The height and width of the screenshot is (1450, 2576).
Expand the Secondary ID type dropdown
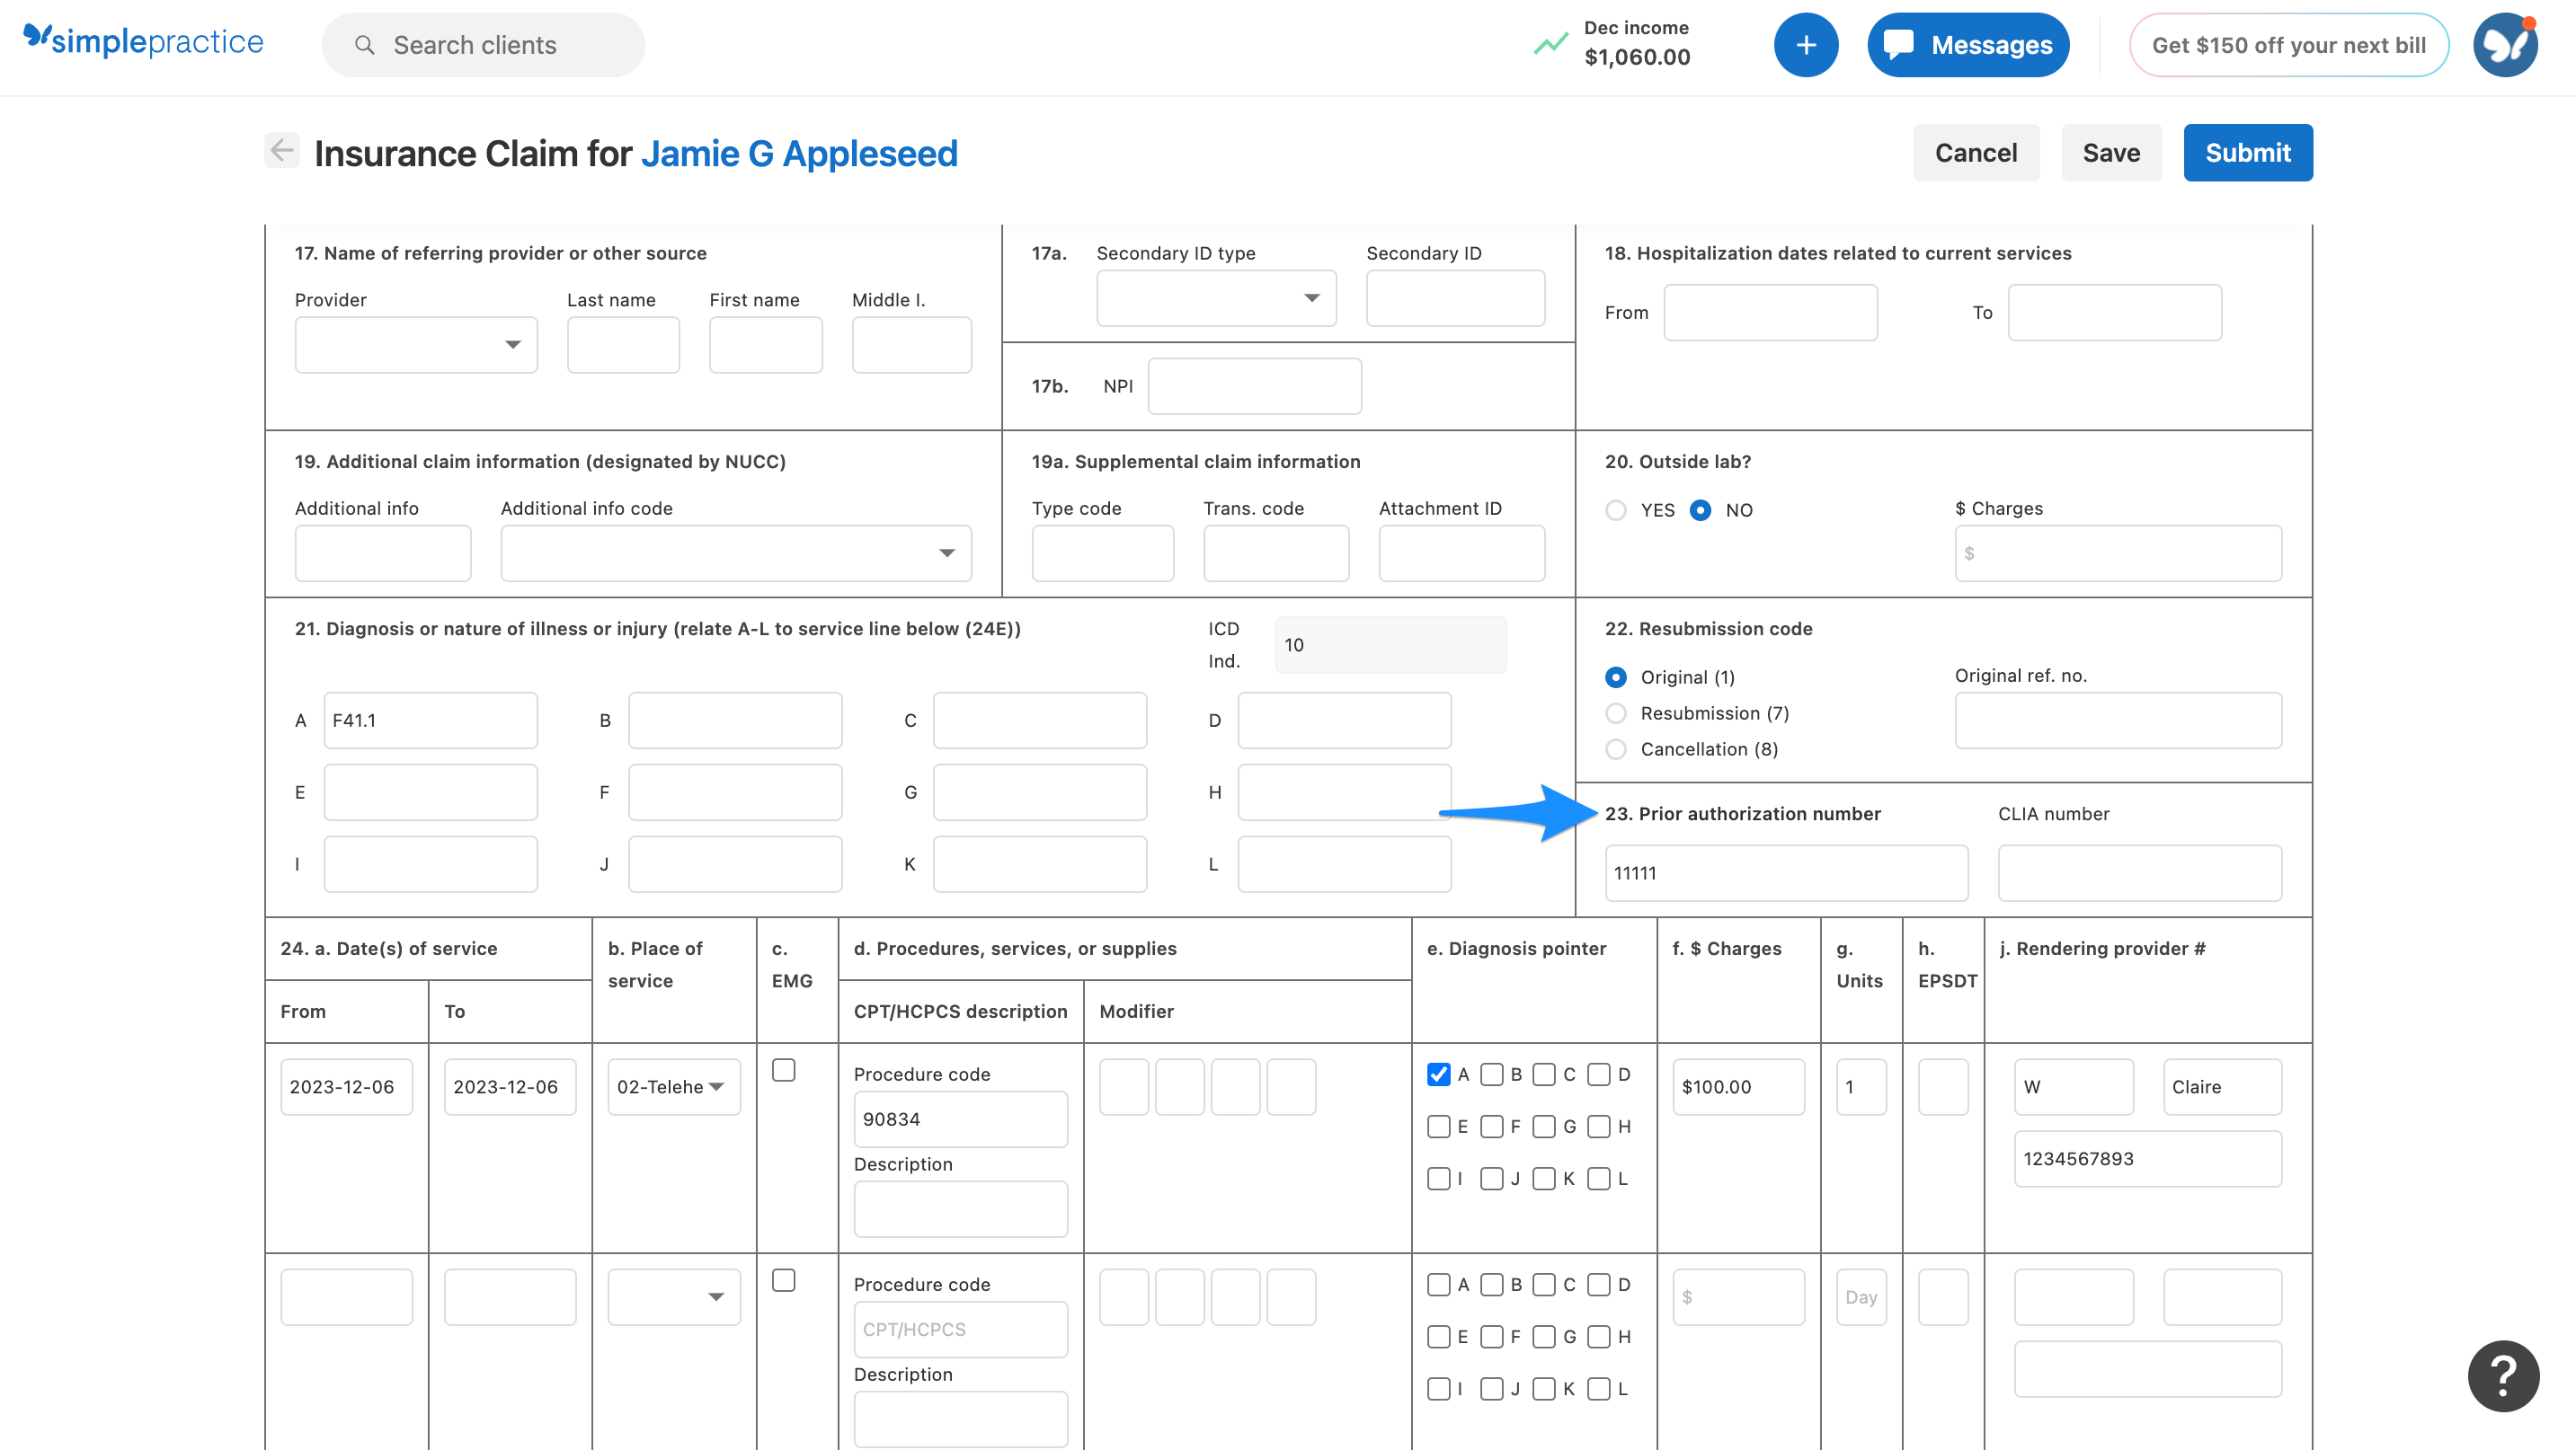tap(1216, 296)
